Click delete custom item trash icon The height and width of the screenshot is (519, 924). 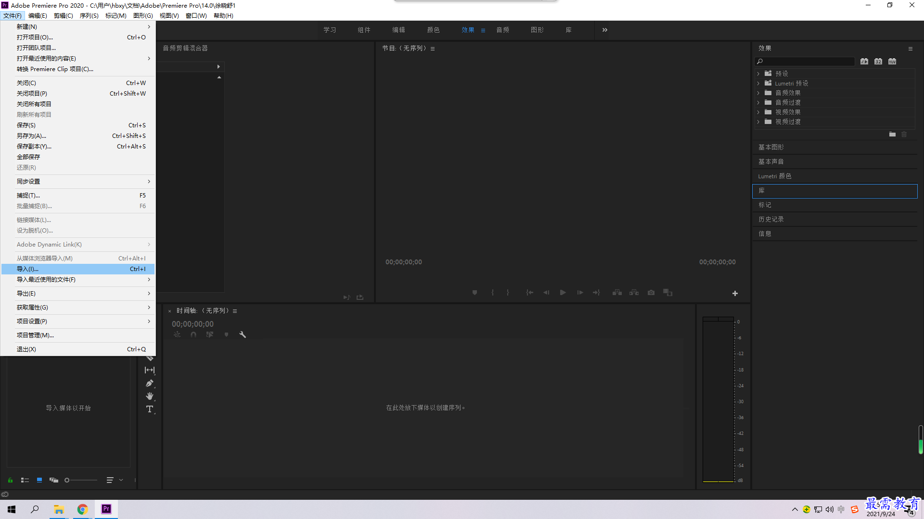(904, 135)
